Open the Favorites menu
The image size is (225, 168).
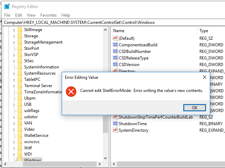tap(49, 15)
